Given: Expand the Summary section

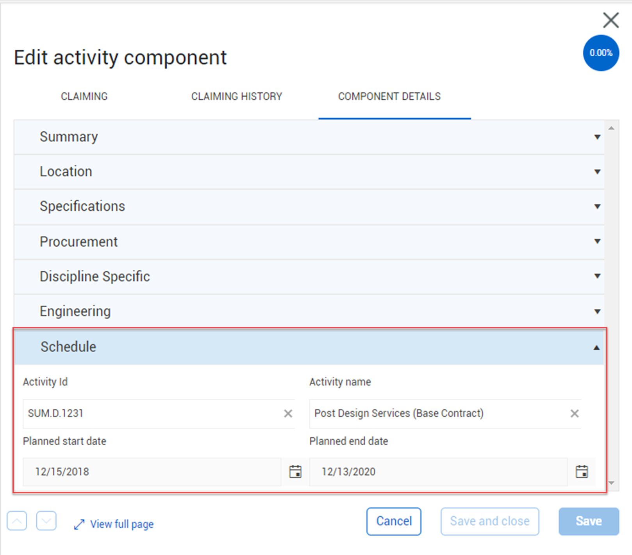Looking at the screenshot, I should pyautogui.click(x=597, y=137).
